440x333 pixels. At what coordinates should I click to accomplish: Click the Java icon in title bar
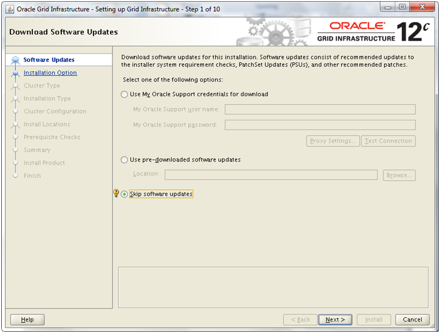10,9
